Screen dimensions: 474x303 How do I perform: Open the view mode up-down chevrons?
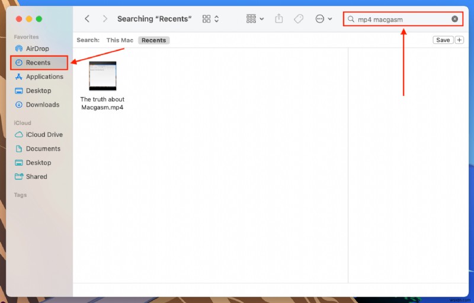216,19
